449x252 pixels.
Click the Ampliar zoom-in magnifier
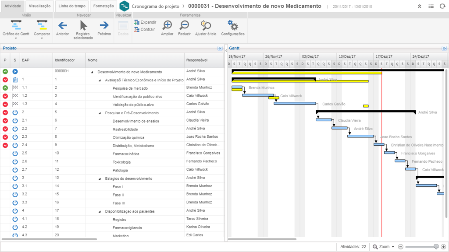167,25
